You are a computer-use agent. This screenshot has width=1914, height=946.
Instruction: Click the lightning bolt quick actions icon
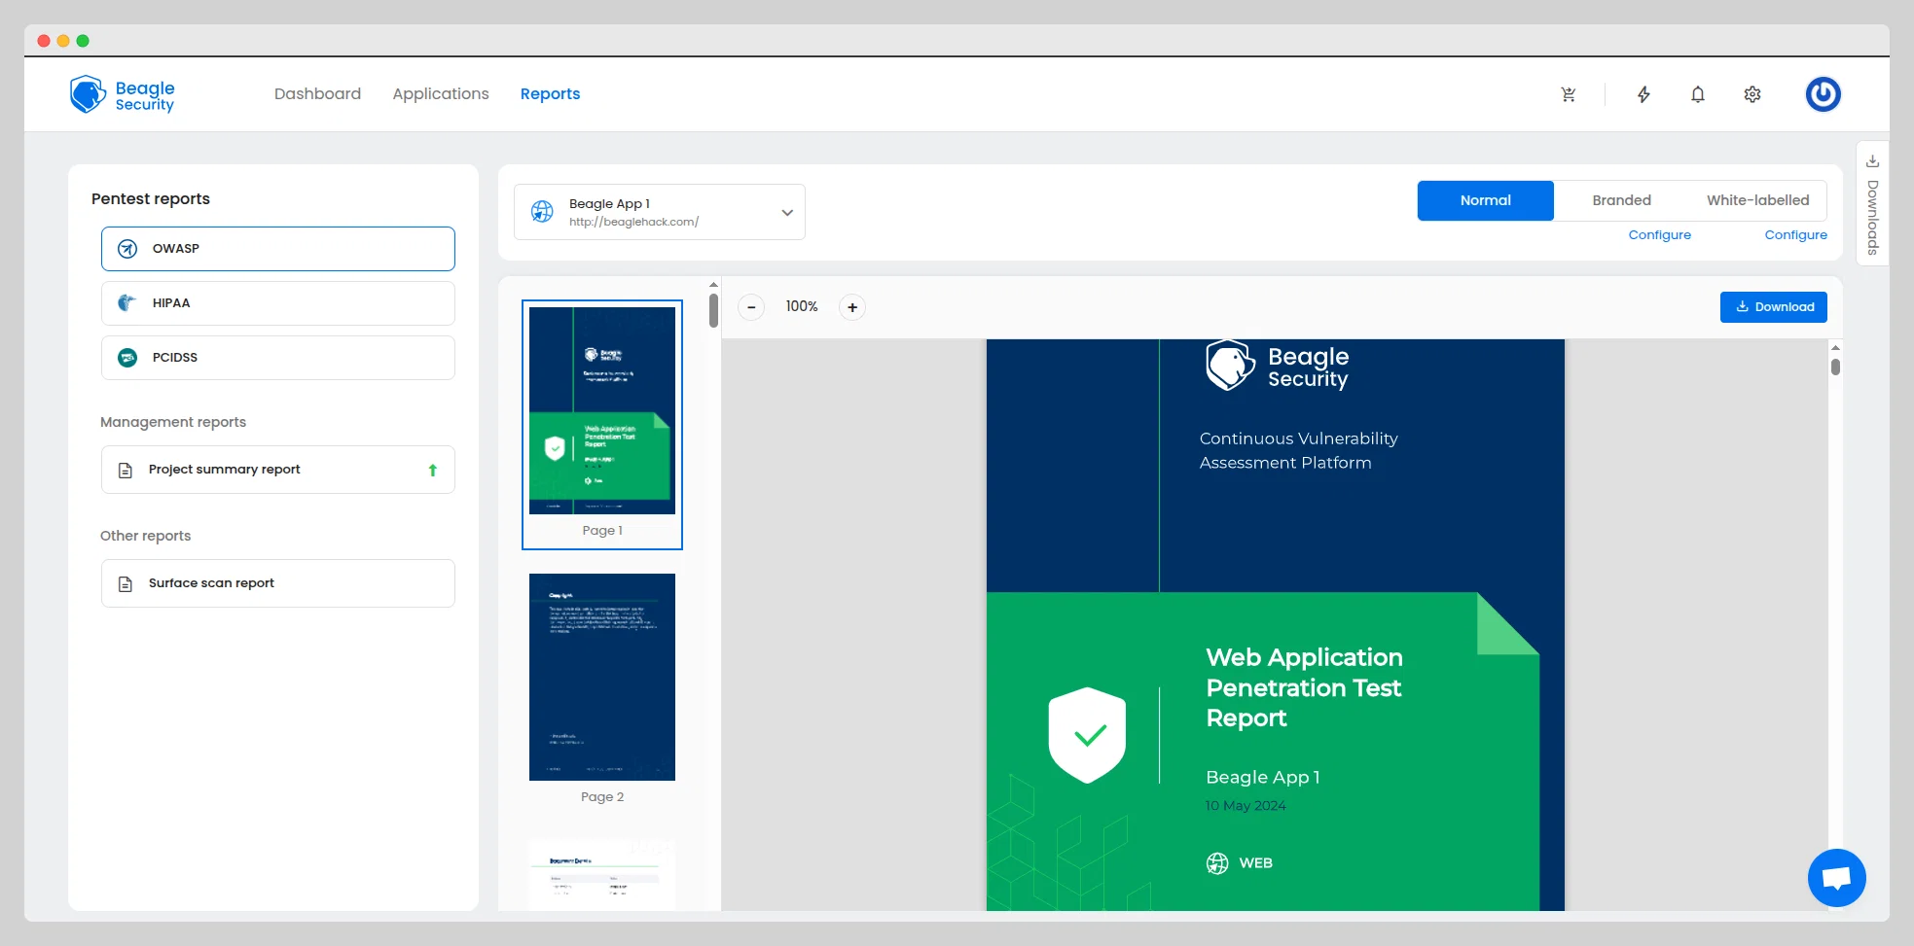coord(1643,94)
